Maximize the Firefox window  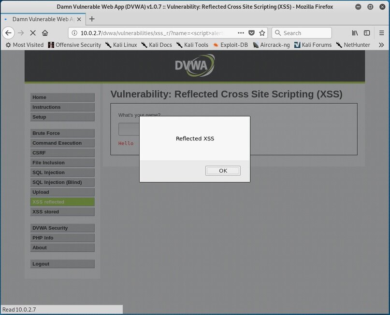tap(370, 7)
